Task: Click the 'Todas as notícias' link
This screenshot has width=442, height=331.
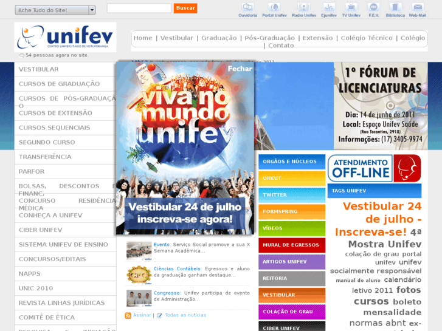Action: pos(185,315)
